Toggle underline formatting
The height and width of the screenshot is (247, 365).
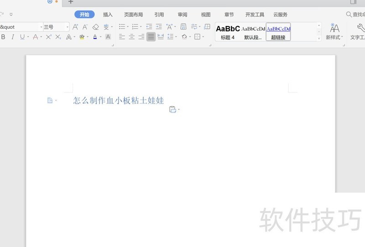point(22,37)
